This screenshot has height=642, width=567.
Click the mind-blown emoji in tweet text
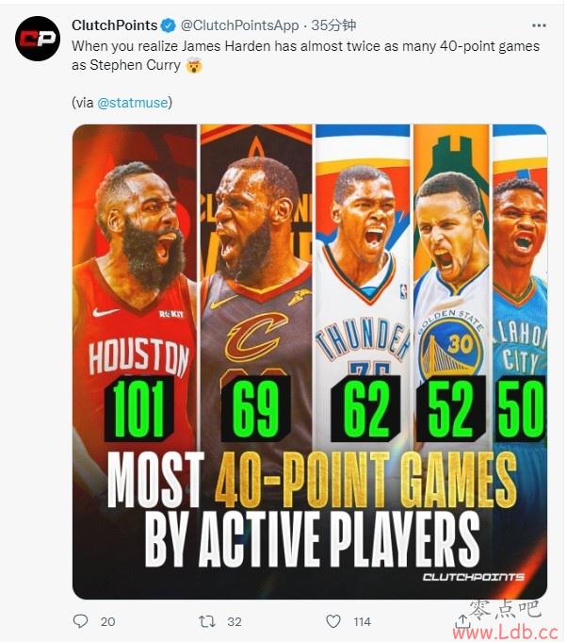click(x=193, y=65)
